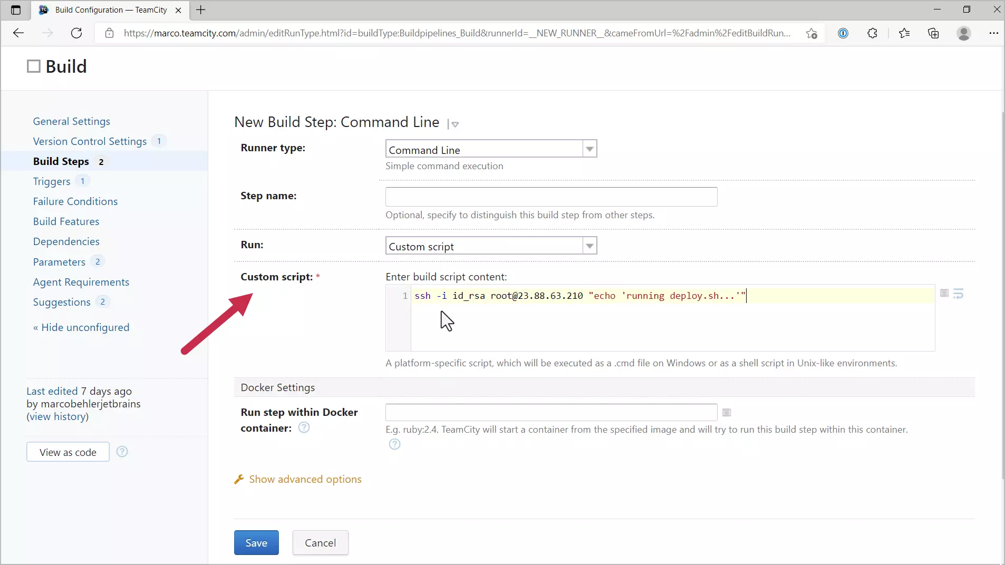Open help icon next to Docker container label
1005x565 pixels.
[x=304, y=427]
